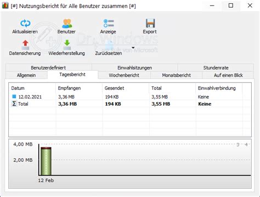260x197 pixels.
Task: Sort by the Empfangen column header
Action: pos(79,88)
